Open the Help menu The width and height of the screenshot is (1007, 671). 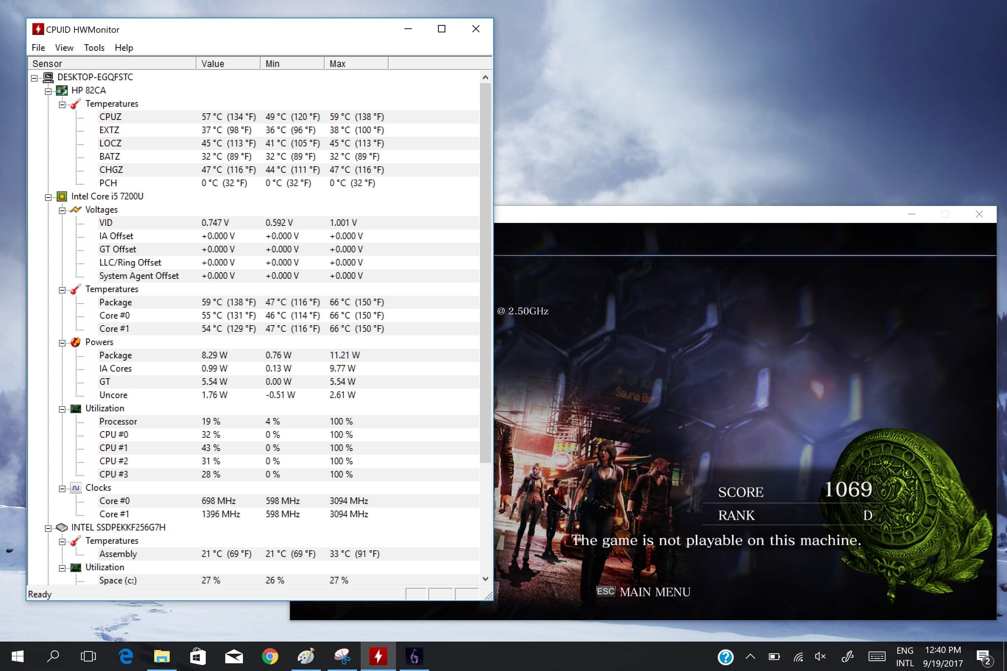click(x=124, y=47)
